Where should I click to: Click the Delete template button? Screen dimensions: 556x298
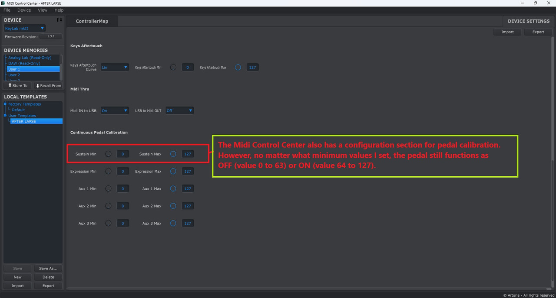[48, 277]
